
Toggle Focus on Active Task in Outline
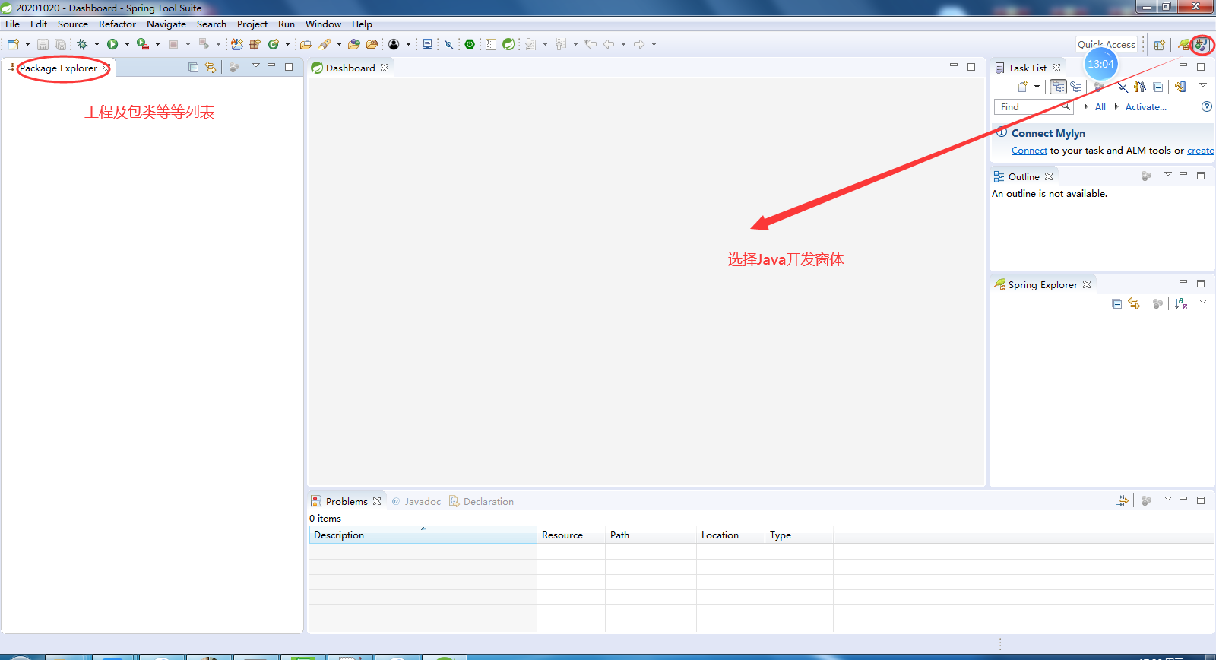pos(1146,176)
